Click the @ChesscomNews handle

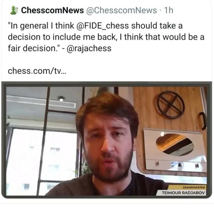point(121,10)
